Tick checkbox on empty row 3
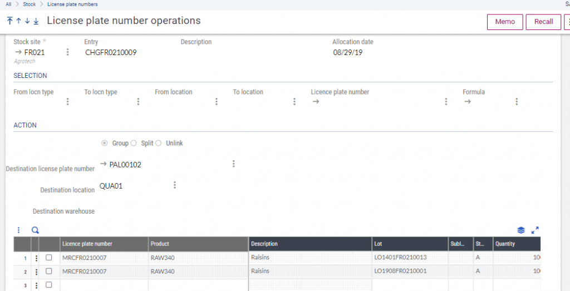Viewport: 570px width, 291px height. point(49,285)
